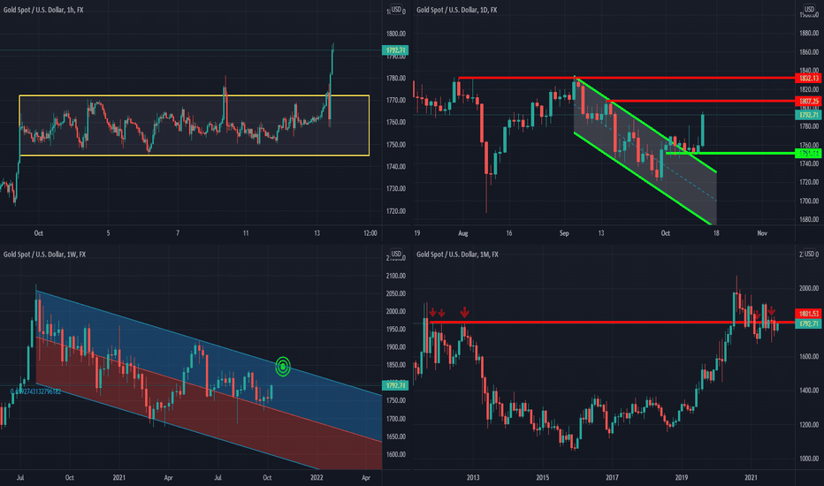
Task: Click the 1000.00 price level on monthly chart
Action: (x=809, y=459)
